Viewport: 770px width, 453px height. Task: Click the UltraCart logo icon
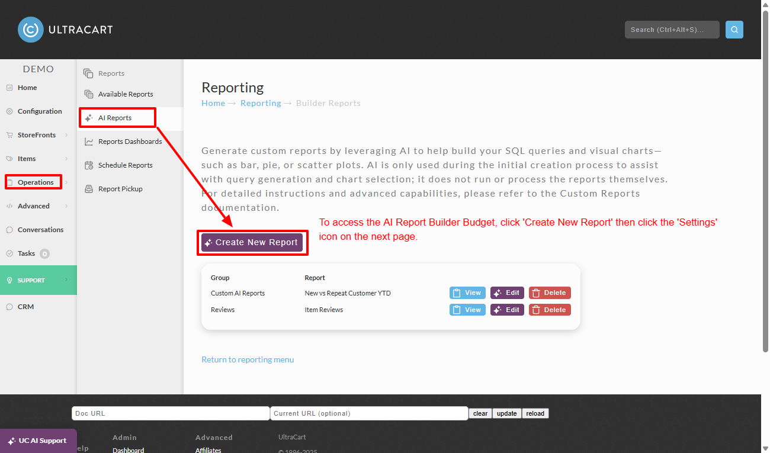click(31, 30)
